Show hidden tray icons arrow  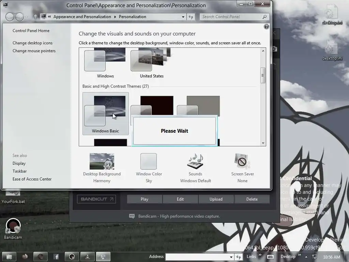[x=306, y=257]
